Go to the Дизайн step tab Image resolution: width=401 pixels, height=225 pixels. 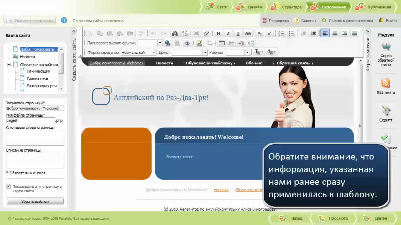(249, 7)
